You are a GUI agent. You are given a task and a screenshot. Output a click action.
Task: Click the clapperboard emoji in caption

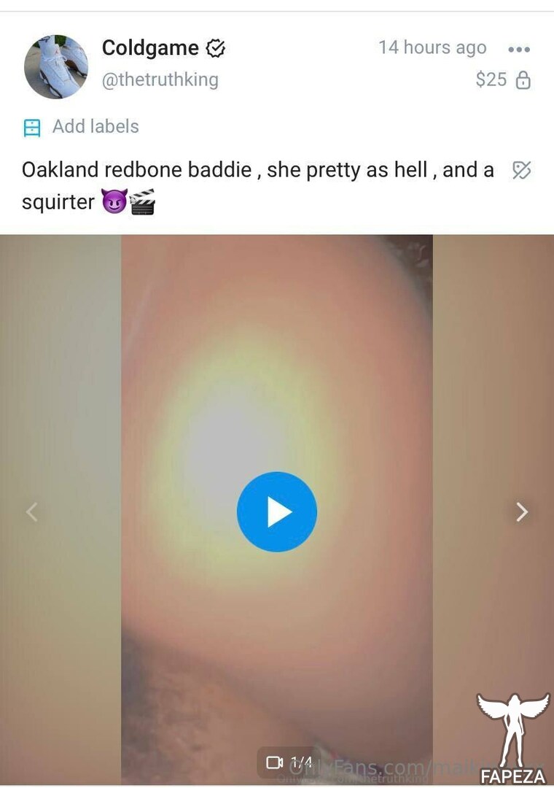pyautogui.click(x=142, y=201)
